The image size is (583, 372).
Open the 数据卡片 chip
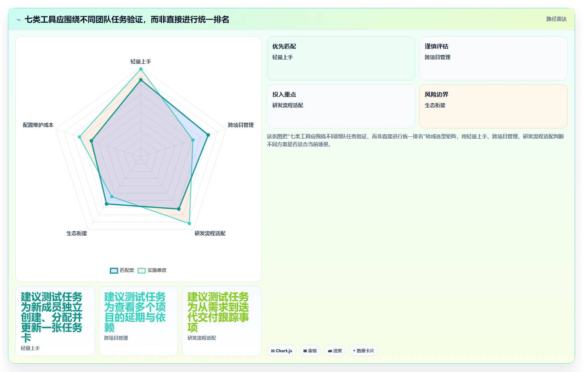click(364, 351)
